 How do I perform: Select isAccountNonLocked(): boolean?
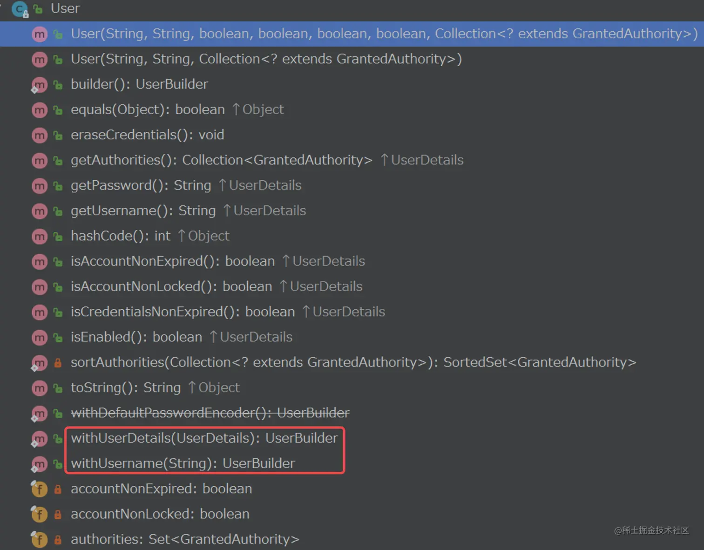171,286
